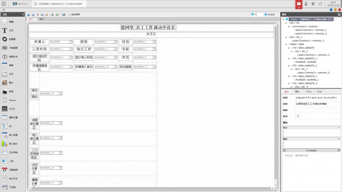The width and height of the screenshot is (342, 192).
Task: Click the shirt skin icon at top
Action: [313, 4]
